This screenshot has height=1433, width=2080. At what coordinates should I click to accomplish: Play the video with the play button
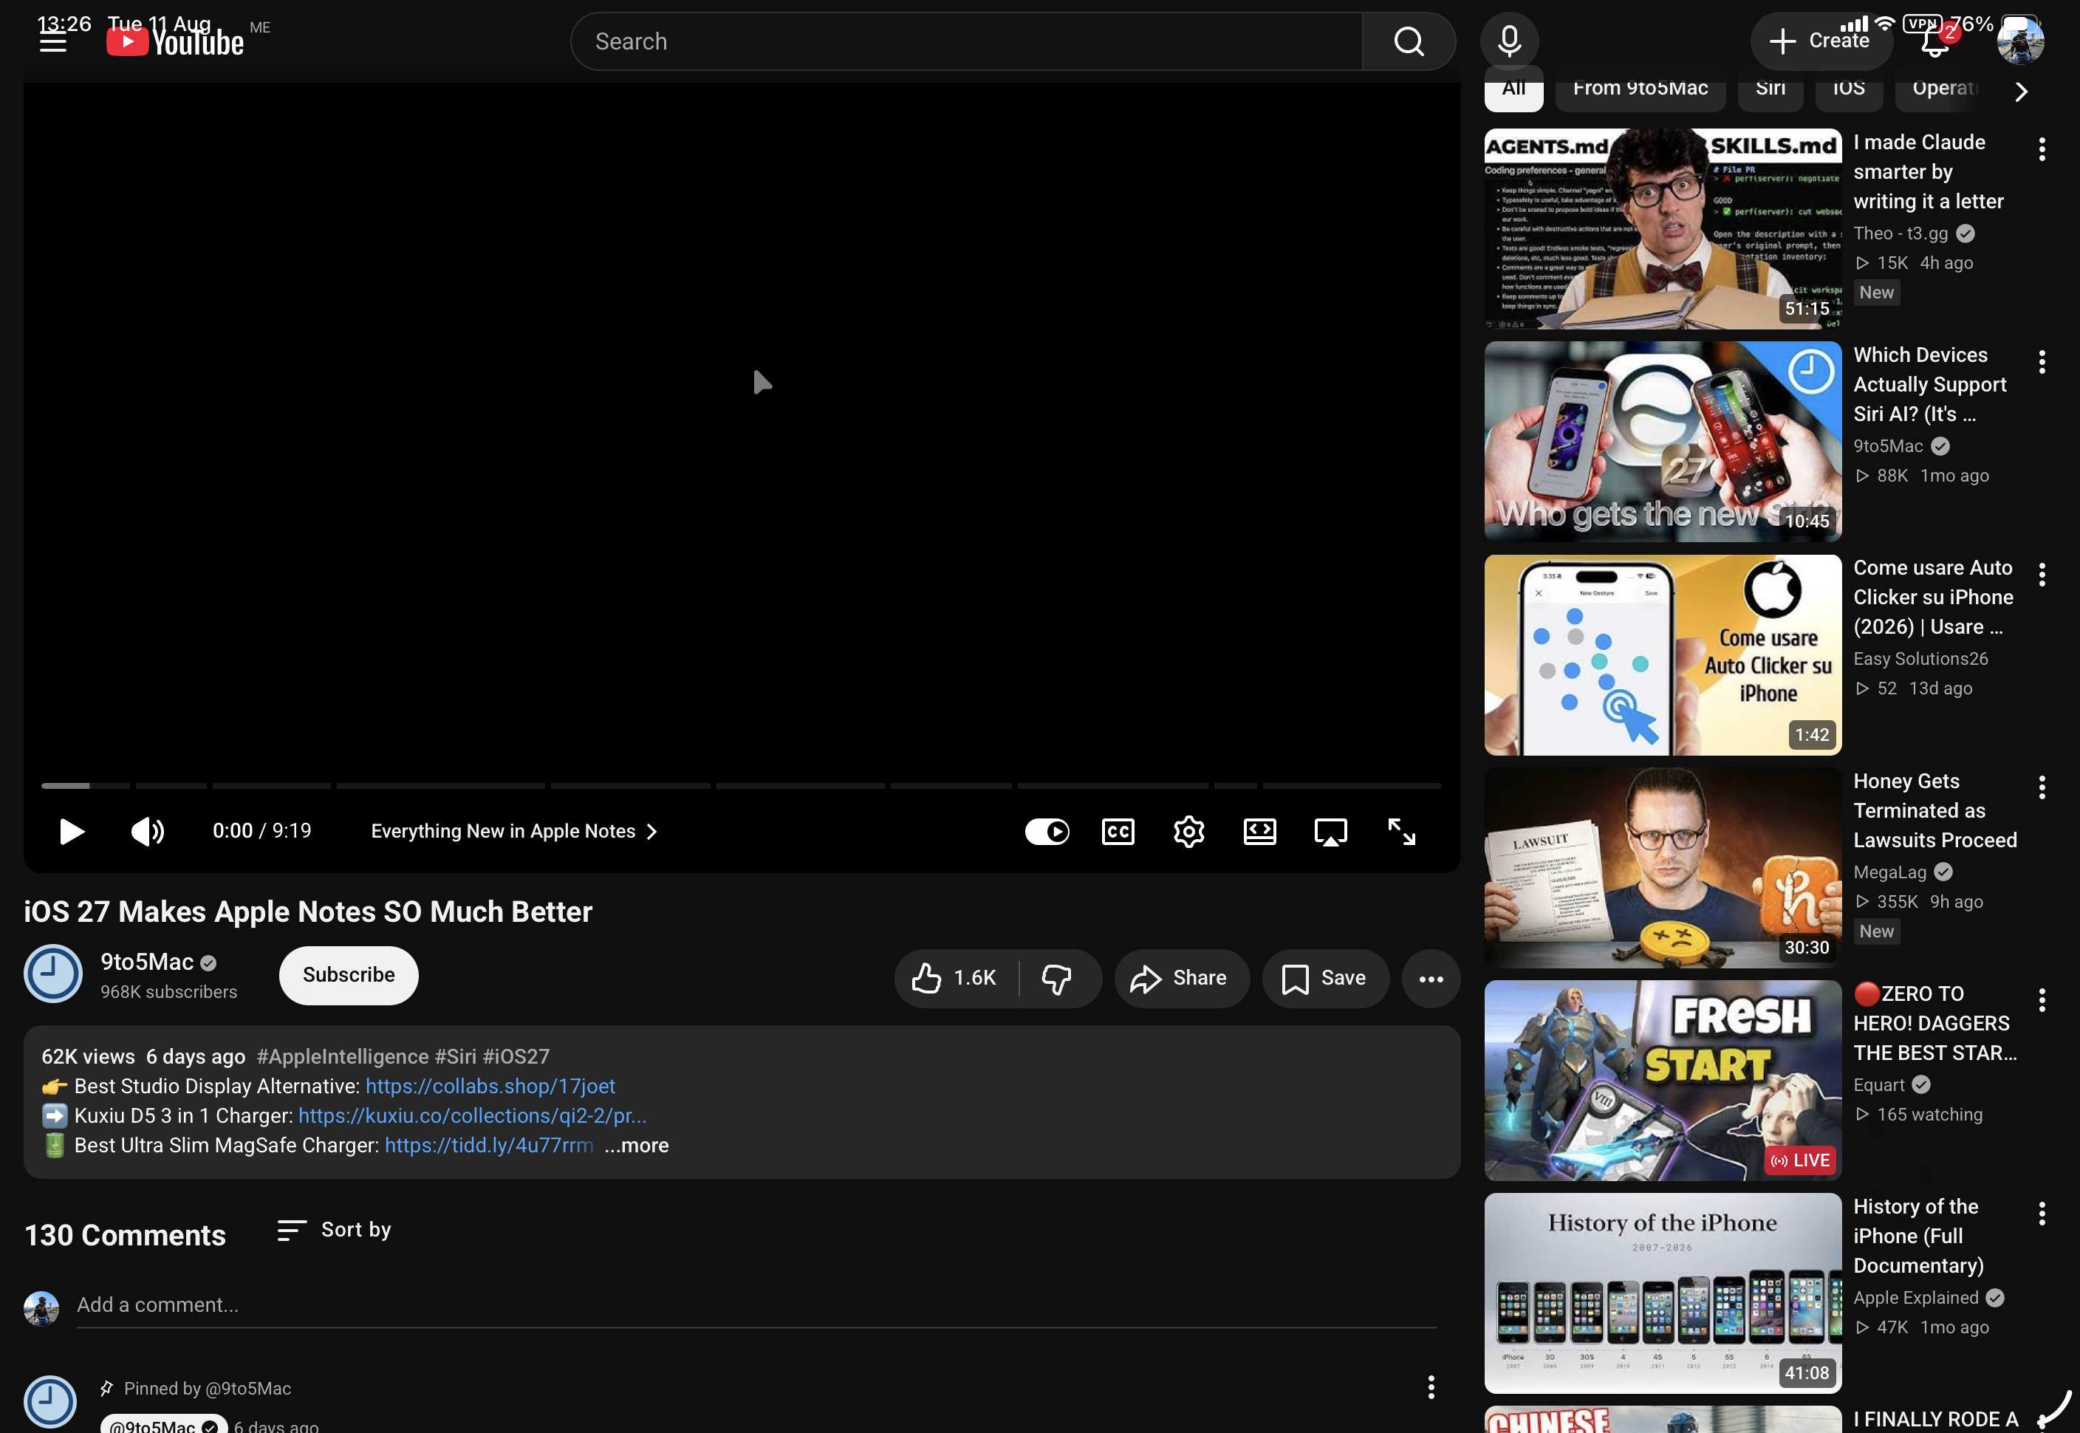tap(71, 832)
